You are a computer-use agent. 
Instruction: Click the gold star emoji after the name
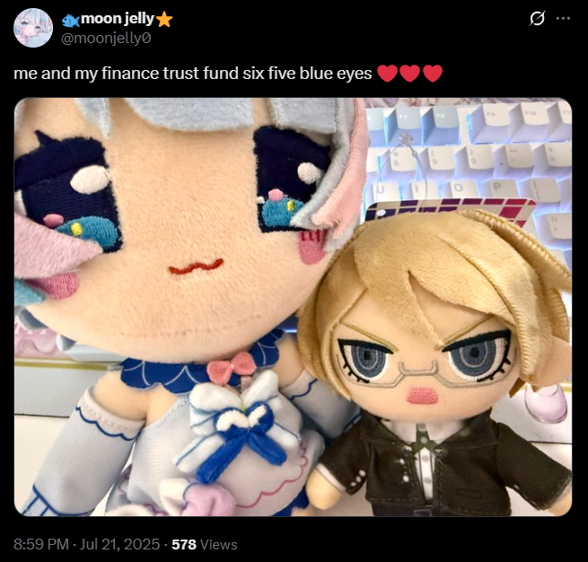pos(164,19)
